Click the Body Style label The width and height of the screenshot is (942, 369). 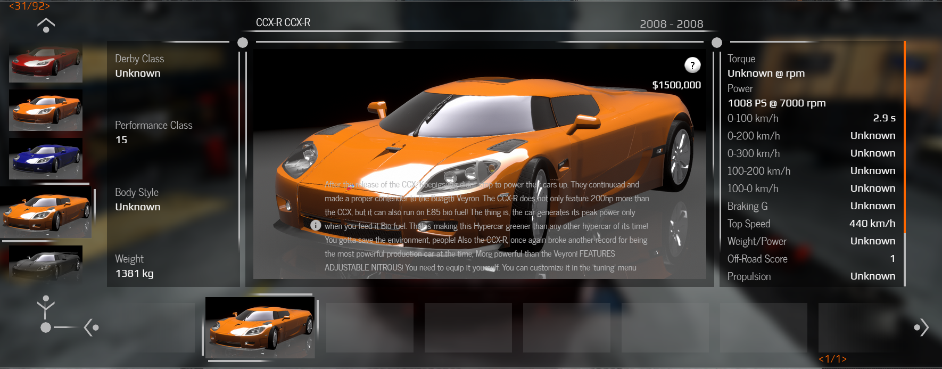point(137,192)
